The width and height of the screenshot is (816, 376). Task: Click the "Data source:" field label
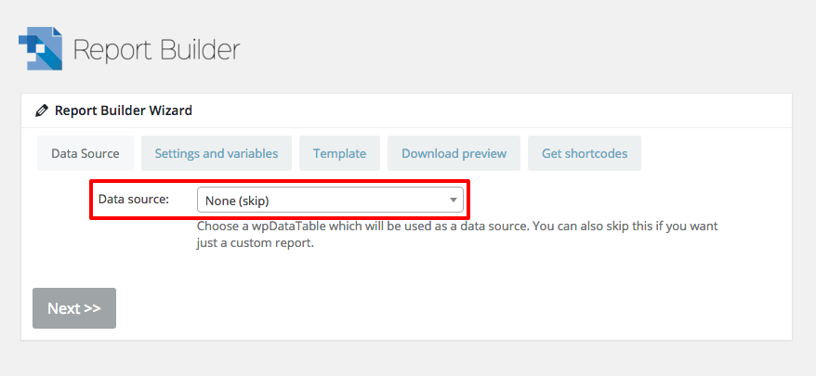[134, 200]
